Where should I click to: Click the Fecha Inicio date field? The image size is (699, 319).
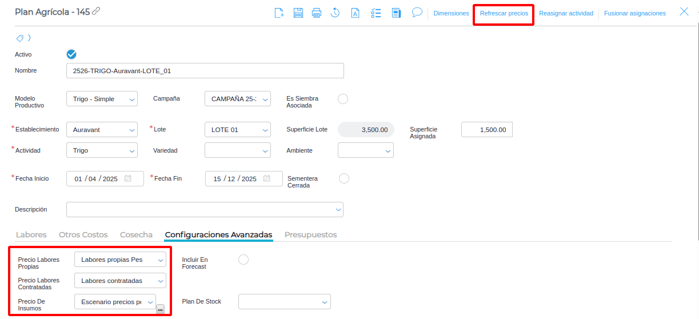click(105, 178)
